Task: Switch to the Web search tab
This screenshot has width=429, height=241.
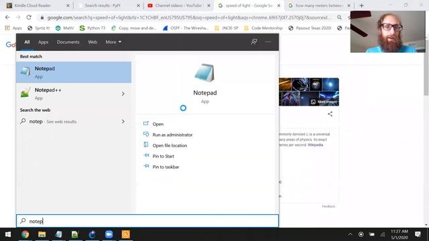Action: coord(93,42)
